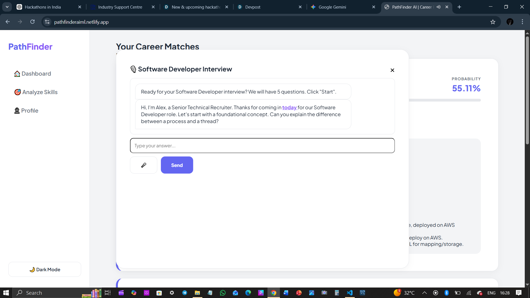
Task: Click the microphone voice input button
Action: pyautogui.click(x=144, y=165)
